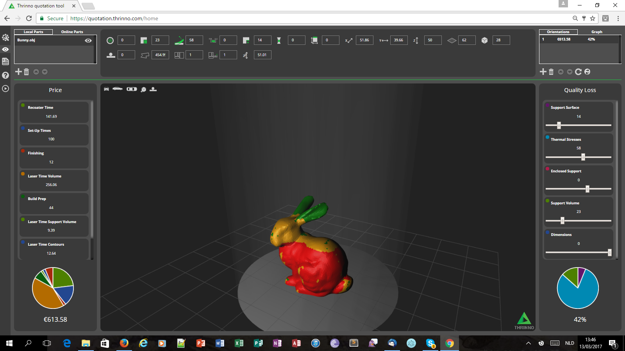Viewport: 625px width, 351px height.
Task: Open Skype from the taskbar
Action: coord(430,343)
